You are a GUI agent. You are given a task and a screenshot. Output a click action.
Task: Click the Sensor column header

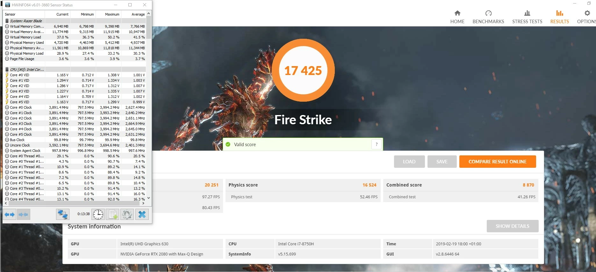[x=24, y=14]
